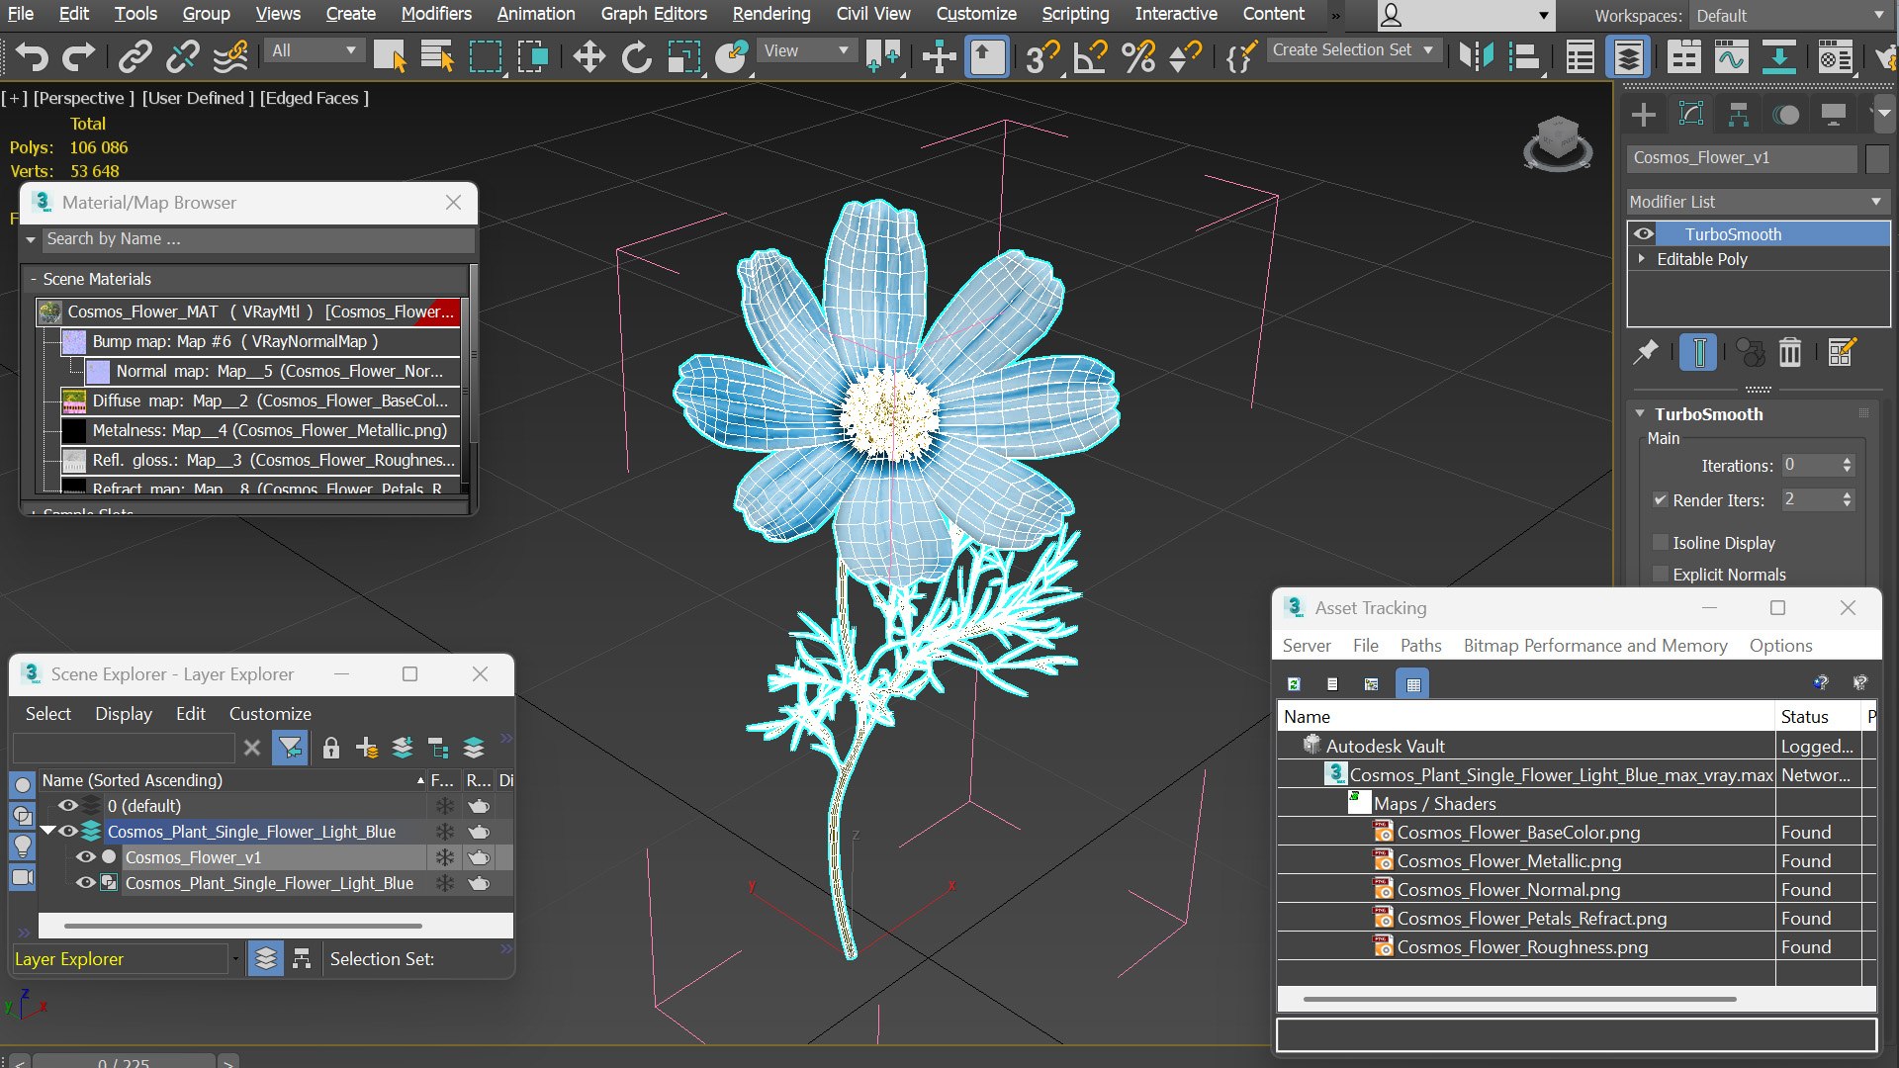
Task: Toggle the Render Iters checkbox
Action: click(1661, 500)
